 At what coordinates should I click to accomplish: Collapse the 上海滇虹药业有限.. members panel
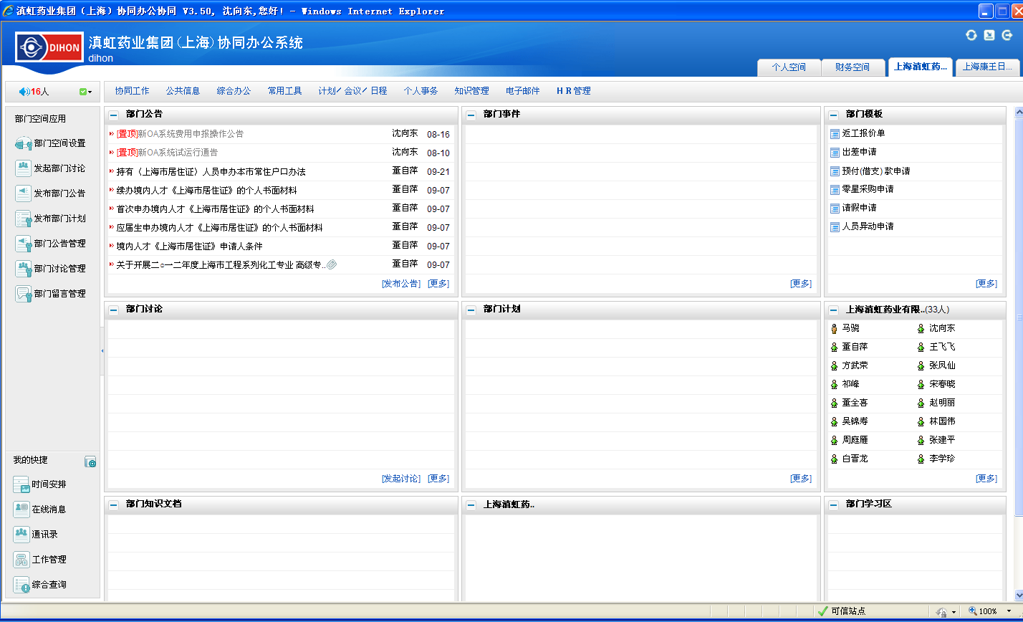click(x=834, y=310)
